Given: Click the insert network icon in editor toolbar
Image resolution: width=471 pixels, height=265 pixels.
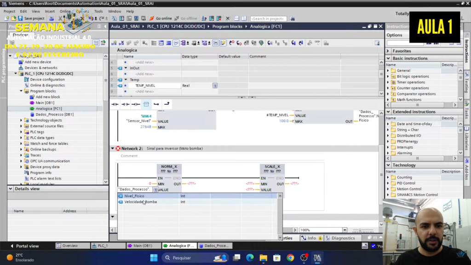Looking at the screenshot, I should coord(114,43).
